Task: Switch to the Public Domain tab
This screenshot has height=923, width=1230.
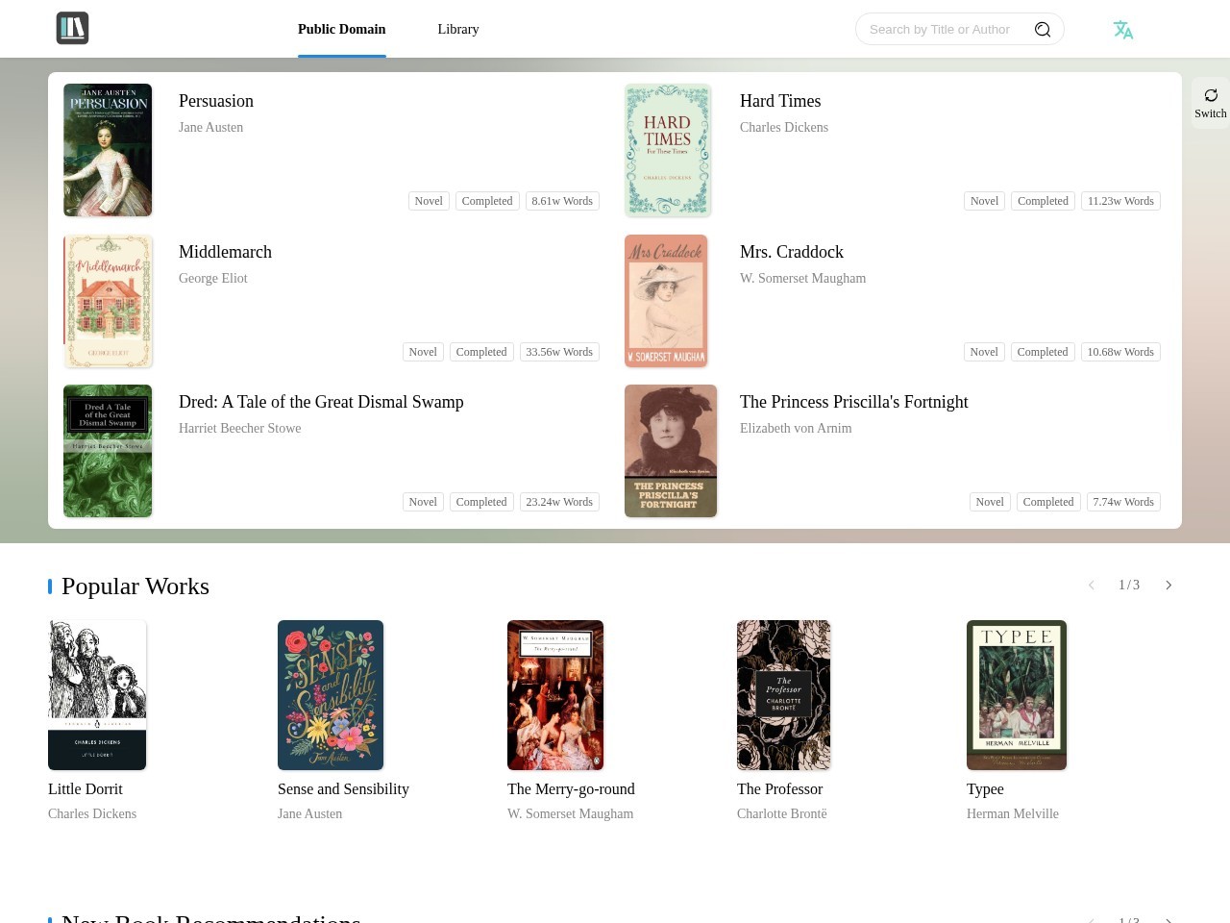Action: point(342,29)
